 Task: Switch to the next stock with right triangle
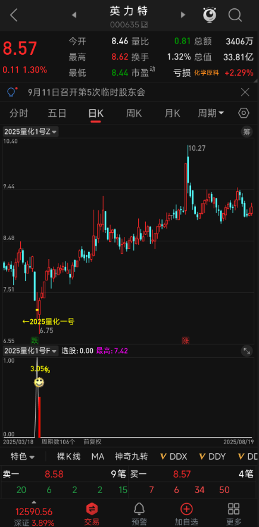[183, 15]
